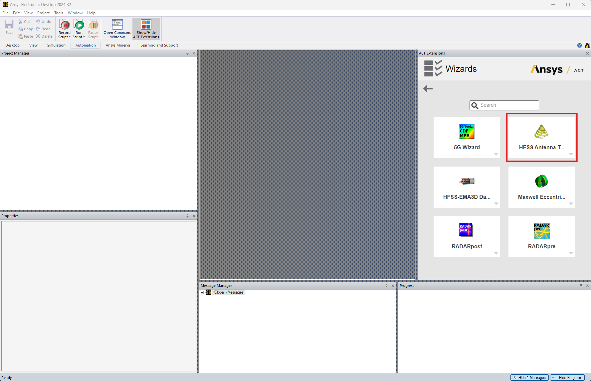This screenshot has width=591, height=381.
Task: Click the Redo toolbar item
Action: pos(43,29)
